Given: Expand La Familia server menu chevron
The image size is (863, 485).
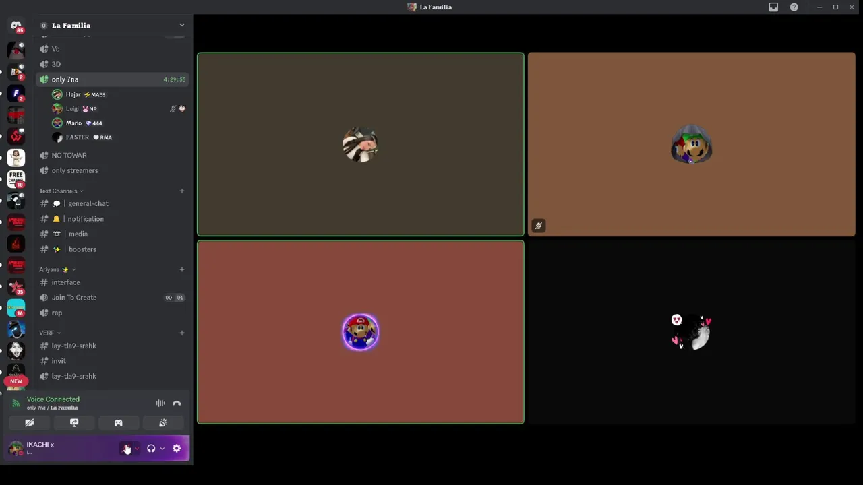Looking at the screenshot, I should (181, 25).
